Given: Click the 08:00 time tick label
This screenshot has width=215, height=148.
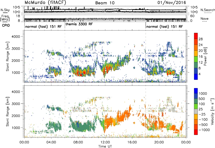Looking at the screenshot, I should pyautogui.click(x=78, y=142).
